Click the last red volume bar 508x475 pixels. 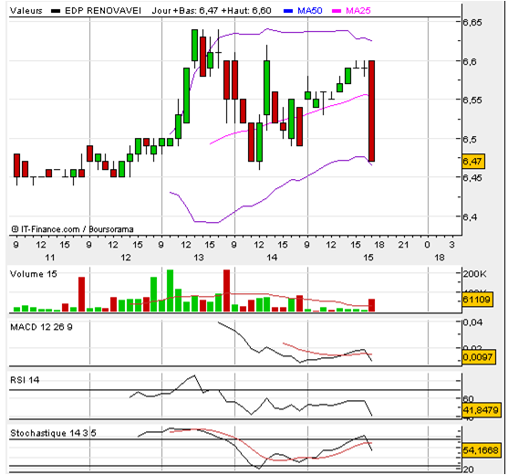coord(371,305)
